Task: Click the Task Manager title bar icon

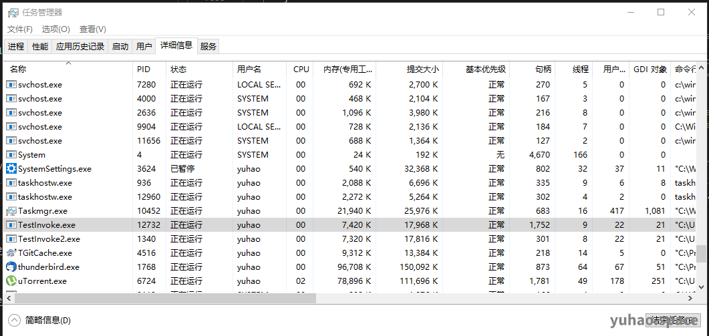Action: [x=13, y=13]
